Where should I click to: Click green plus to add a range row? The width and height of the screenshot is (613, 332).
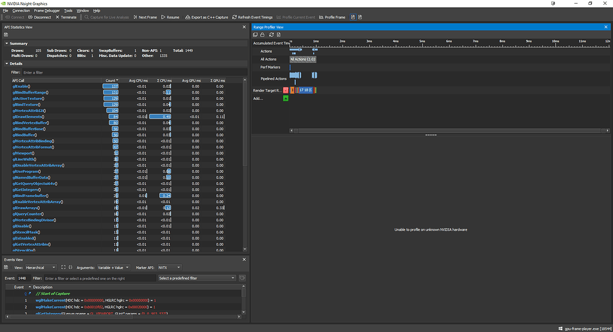point(286,98)
